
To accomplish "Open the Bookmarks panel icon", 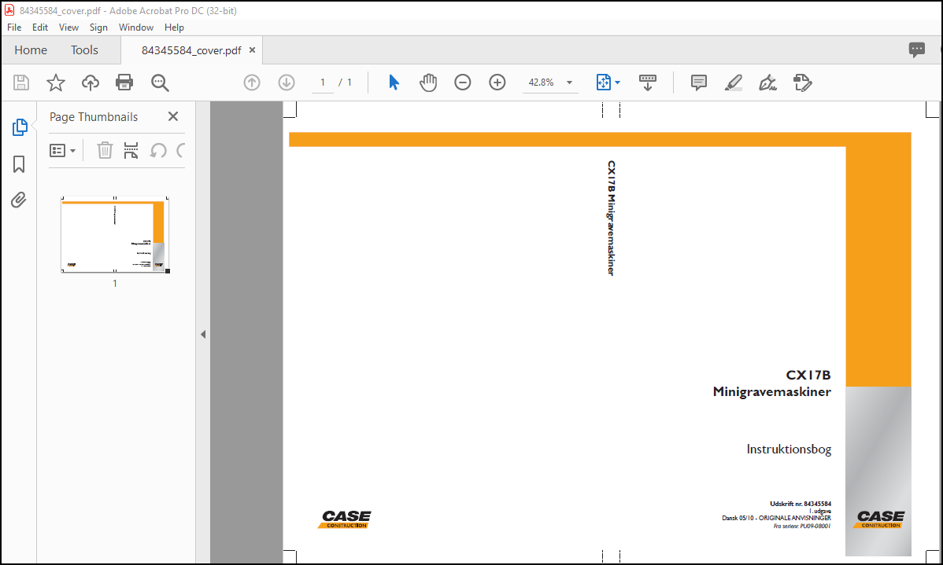I will pyautogui.click(x=19, y=164).
